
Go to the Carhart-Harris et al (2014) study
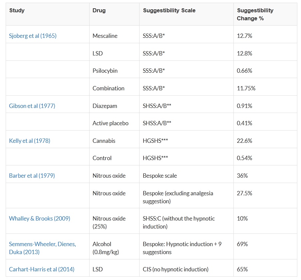click(x=42, y=269)
